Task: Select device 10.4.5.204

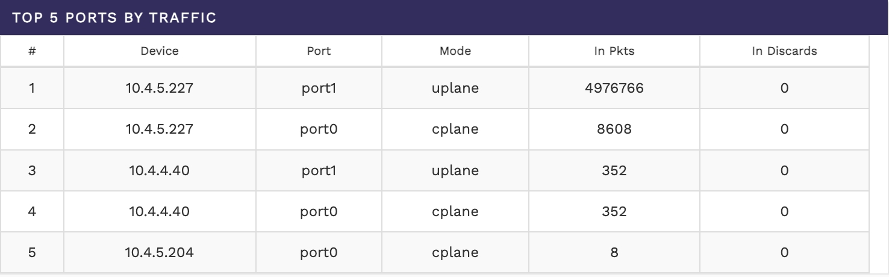Action: tap(160, 252)
